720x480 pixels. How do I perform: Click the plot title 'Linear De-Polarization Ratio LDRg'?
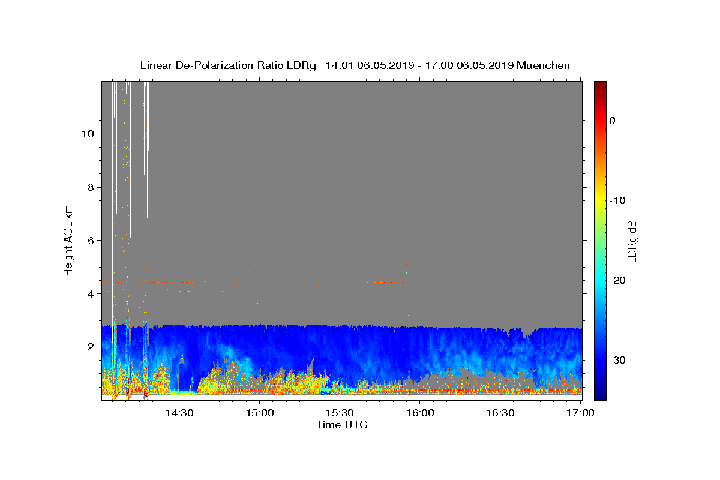[227, 65]
